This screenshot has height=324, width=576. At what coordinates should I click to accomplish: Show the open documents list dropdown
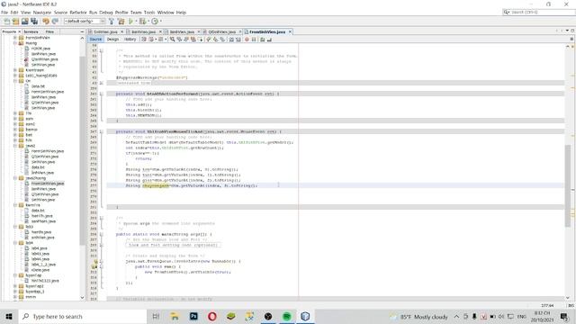[567, 31]
